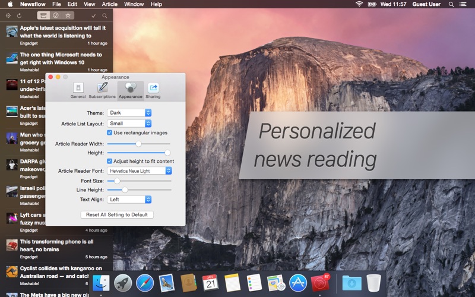This screenshot has height=297, width=475.
Task: Filter to unread articles with circled-check toggle
Action: tap(56, 15)
